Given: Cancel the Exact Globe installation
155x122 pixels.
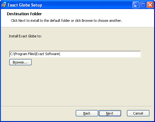Looking at the screenshot, I should point(138,113).
